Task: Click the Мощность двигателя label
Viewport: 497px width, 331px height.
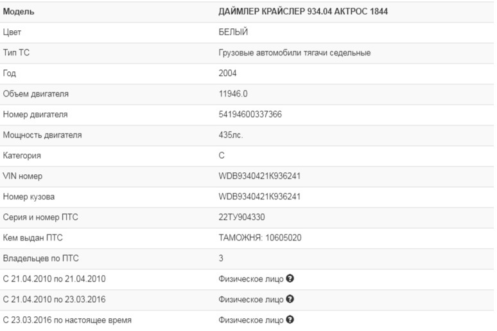Action: tap(42, 135)
